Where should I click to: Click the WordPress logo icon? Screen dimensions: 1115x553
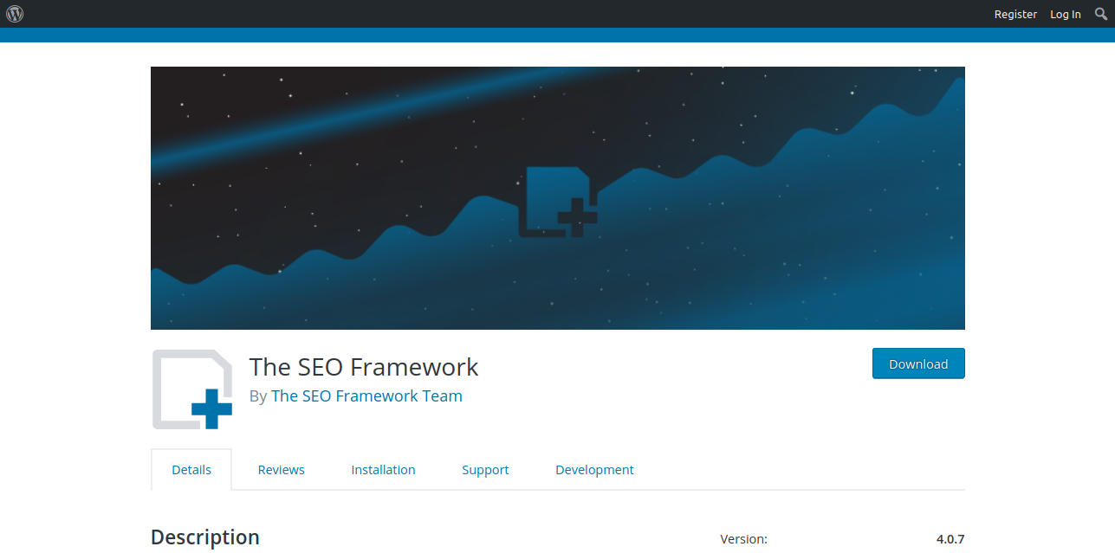15,14
